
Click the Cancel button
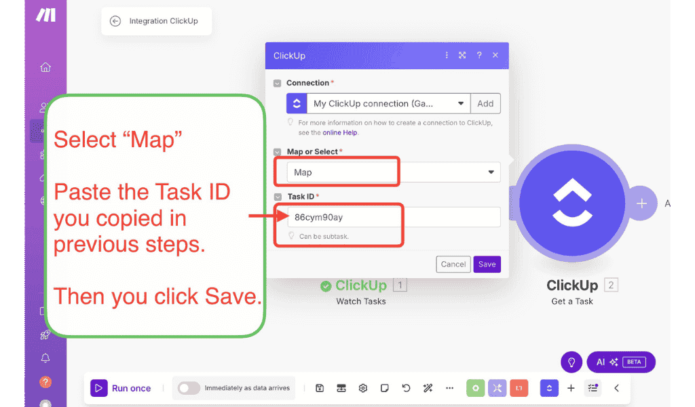tap(453, 265)
